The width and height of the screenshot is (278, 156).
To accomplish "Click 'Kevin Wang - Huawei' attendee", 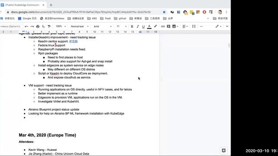I will (x=43, y=150).
